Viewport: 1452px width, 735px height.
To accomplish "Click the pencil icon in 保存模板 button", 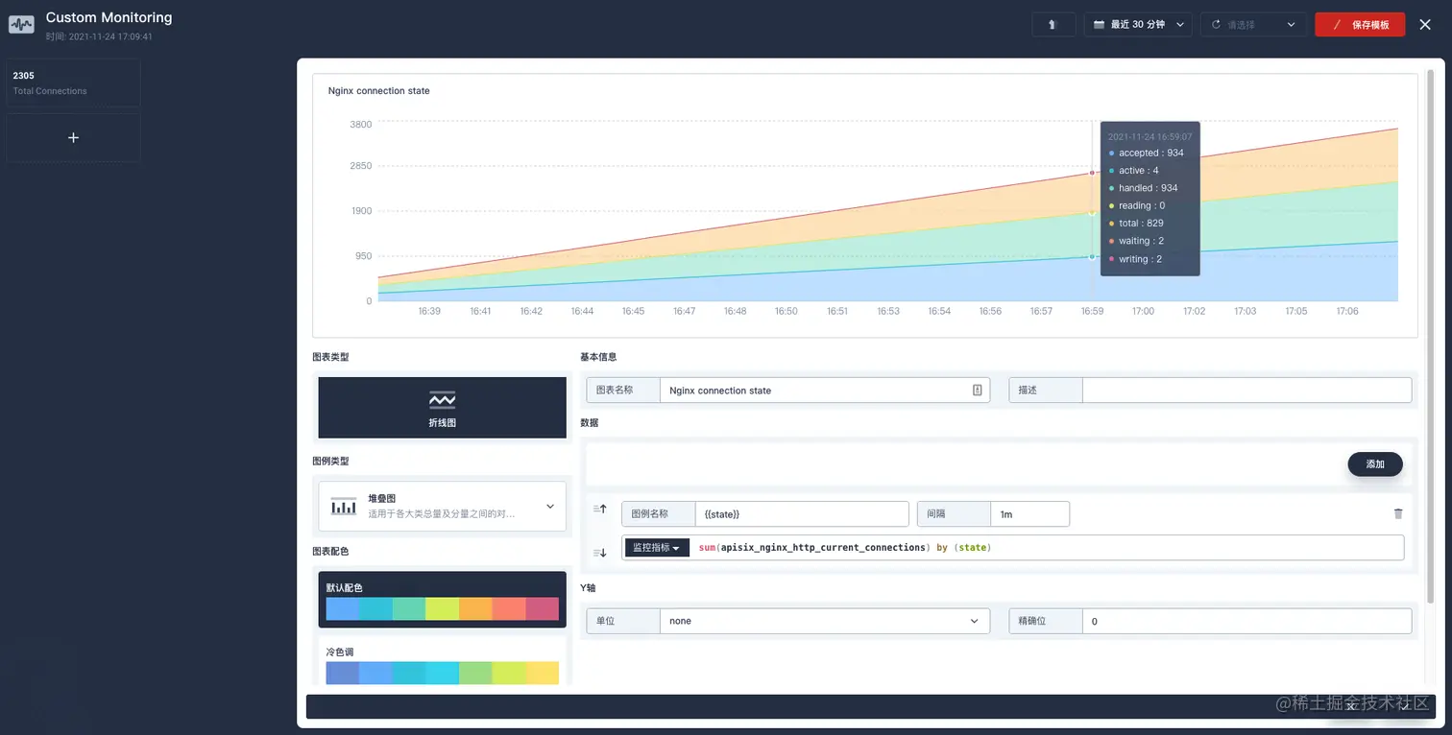I will (x=1337, y=25).
